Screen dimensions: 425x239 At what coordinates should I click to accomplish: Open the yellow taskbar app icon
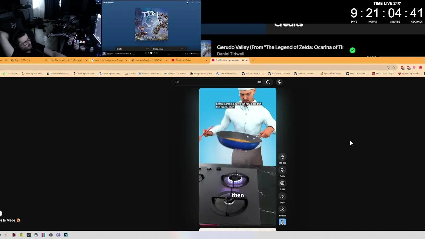(21, 235)
